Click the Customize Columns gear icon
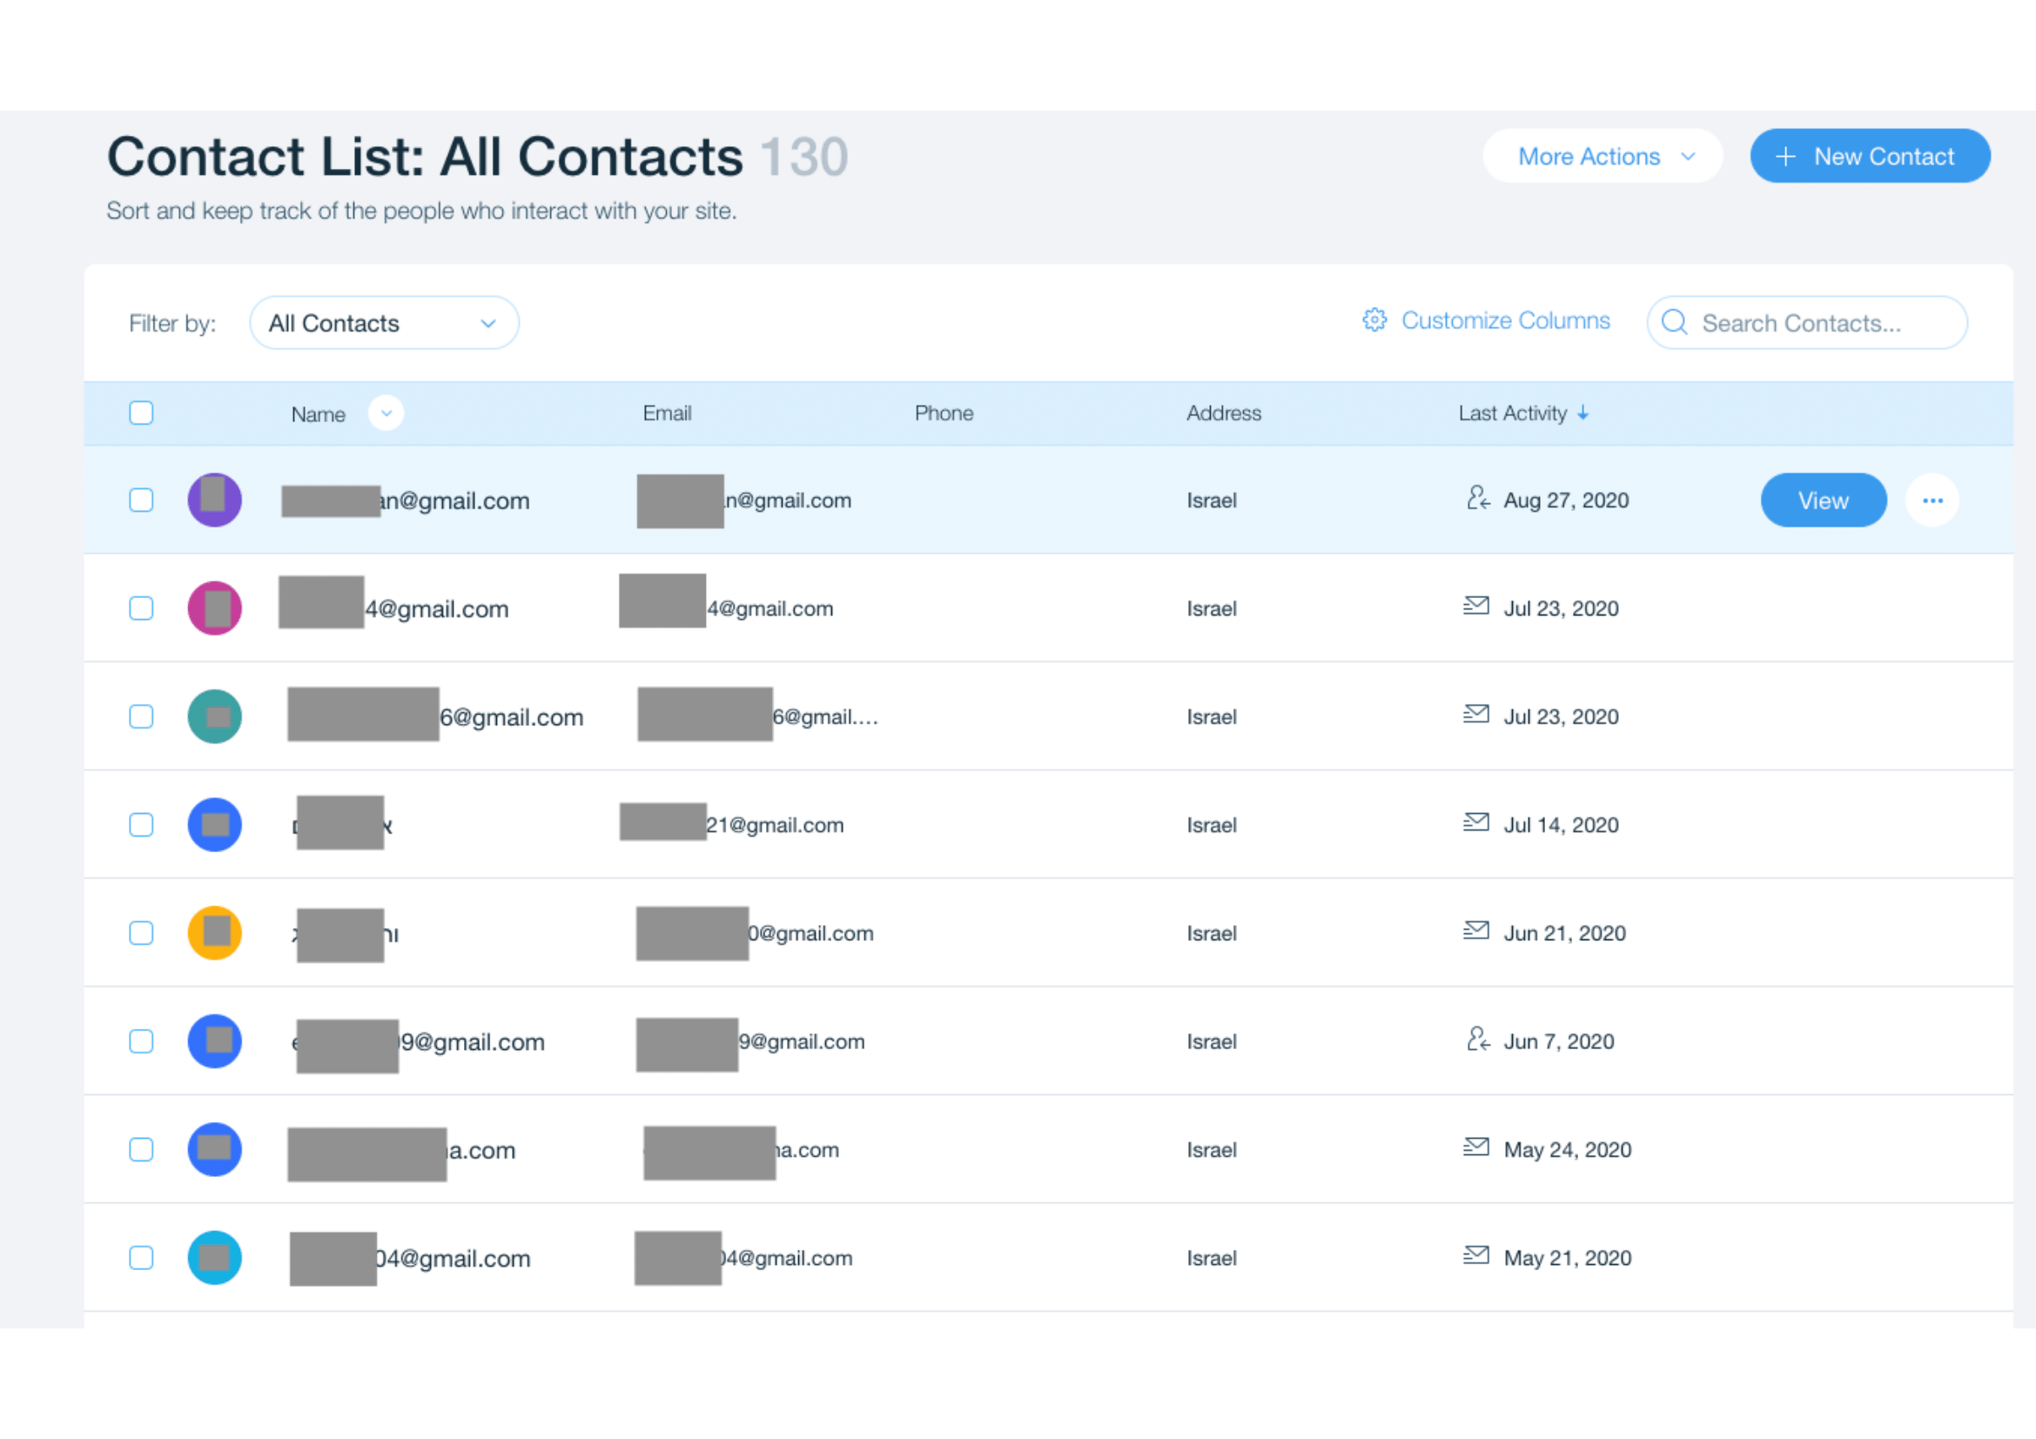Screen dimensions: 2036x1439 click(x=1374, y=320)
